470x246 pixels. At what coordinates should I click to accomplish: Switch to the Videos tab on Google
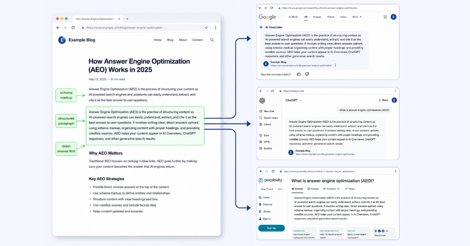[331, 17]
